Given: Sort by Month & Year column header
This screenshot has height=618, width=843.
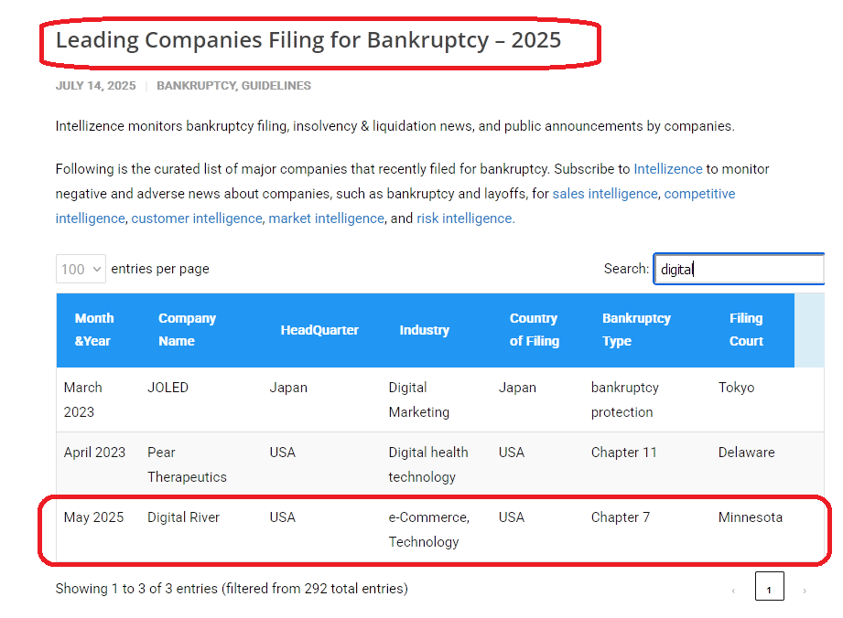Looking at the screenshot, I should point(94,330).
